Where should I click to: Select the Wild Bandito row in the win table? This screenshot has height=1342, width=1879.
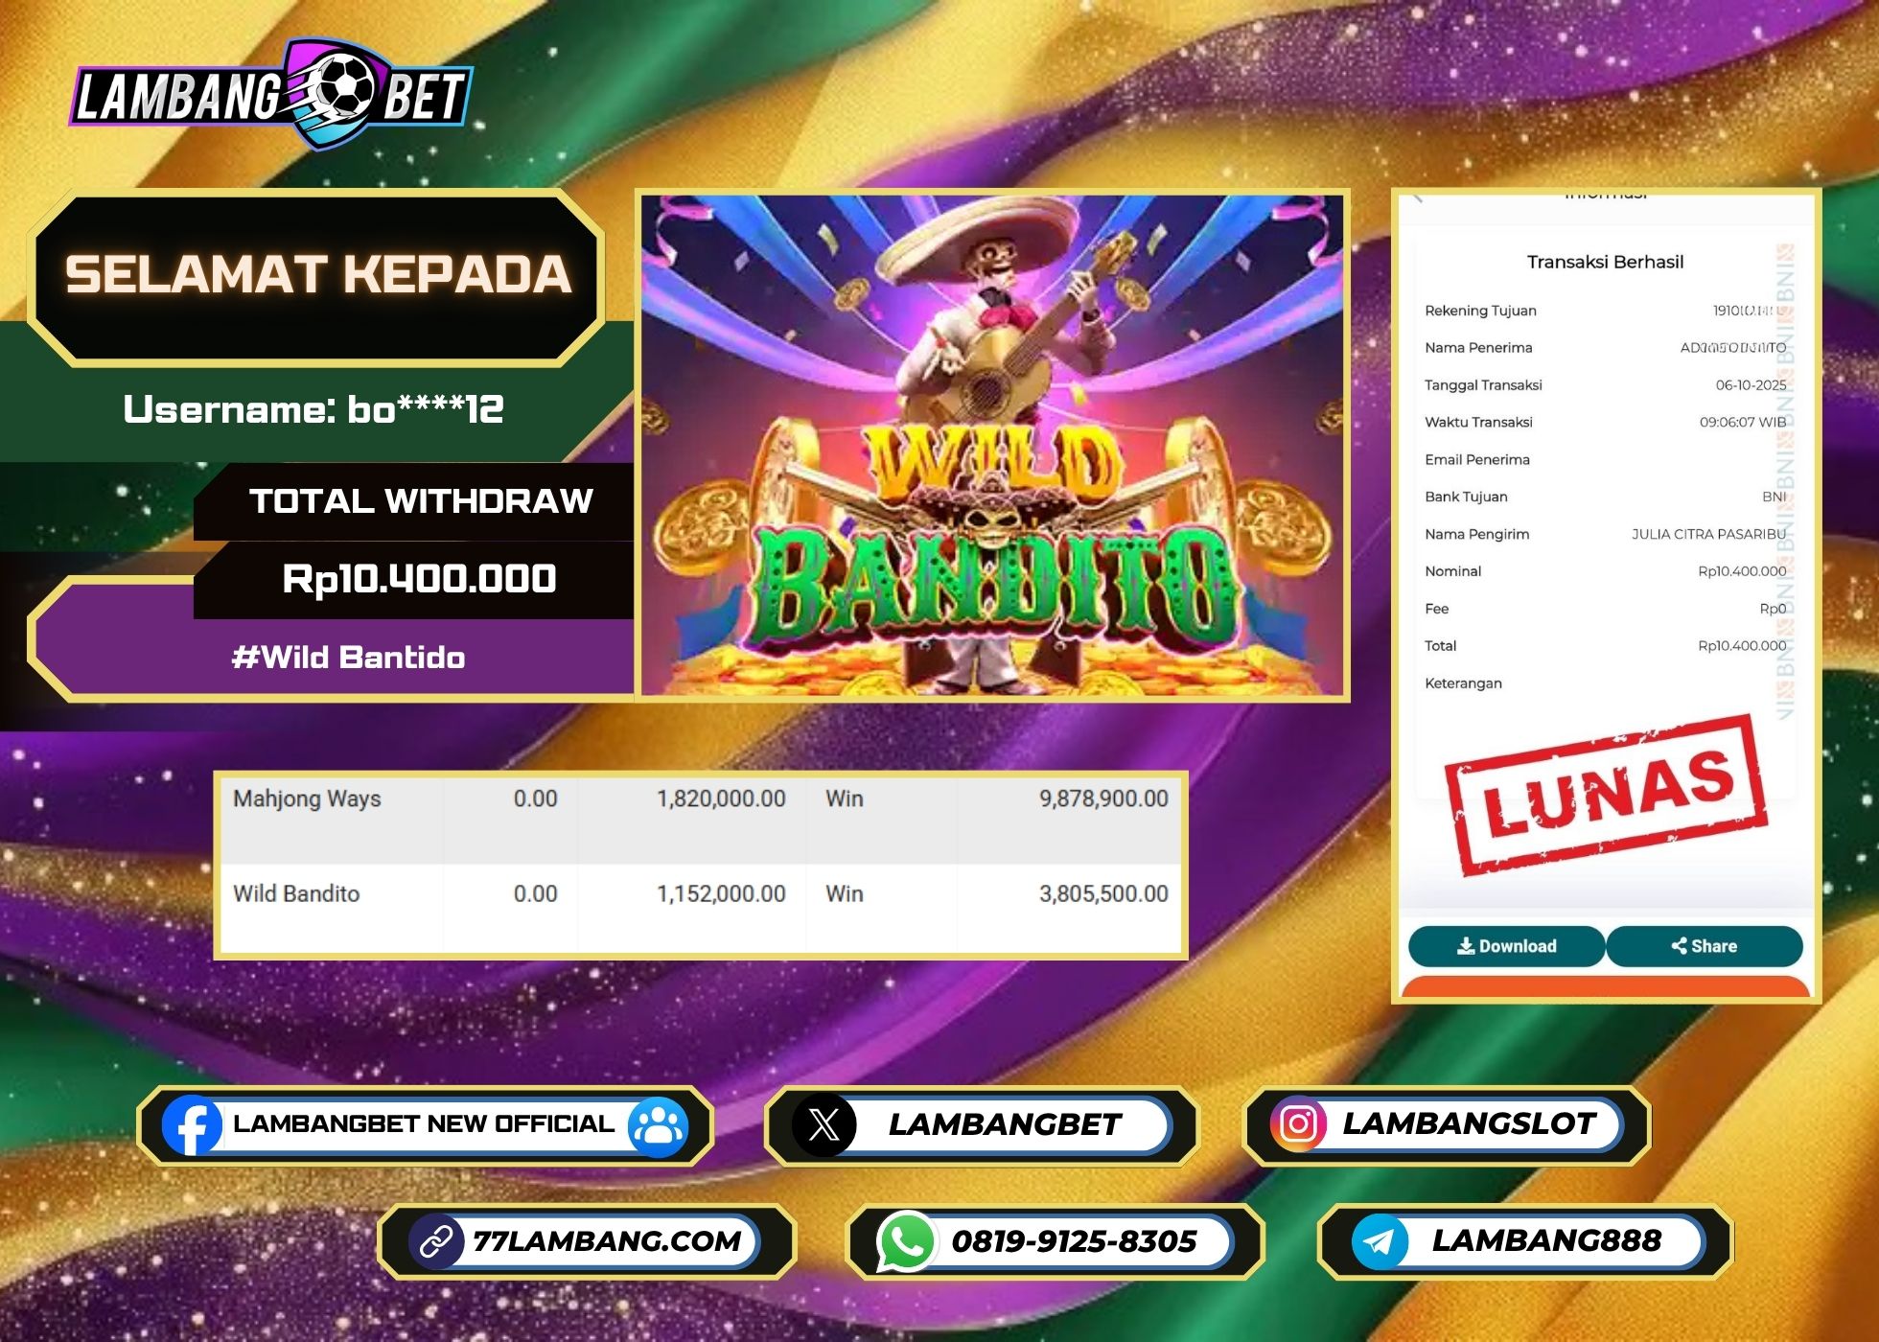point(700,893)
